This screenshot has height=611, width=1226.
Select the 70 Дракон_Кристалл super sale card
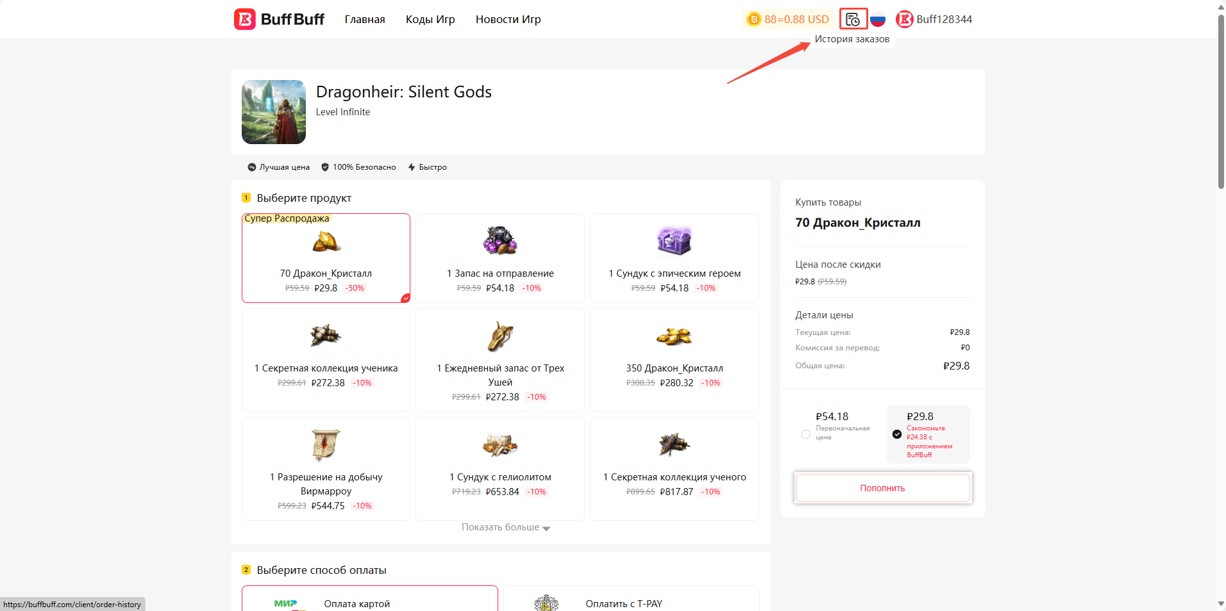326,257
